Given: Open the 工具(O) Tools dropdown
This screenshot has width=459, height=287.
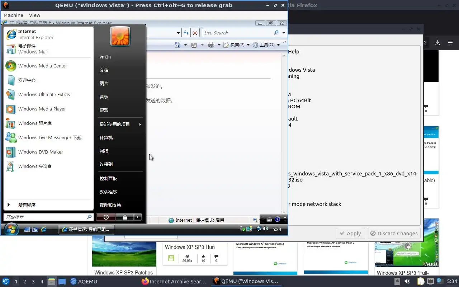Looking at the screenshot, I should [266, 45].
